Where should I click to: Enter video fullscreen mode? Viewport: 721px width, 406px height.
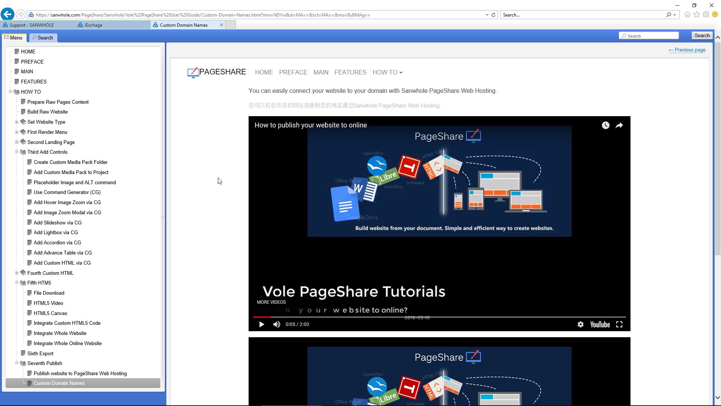pos(619,324)
